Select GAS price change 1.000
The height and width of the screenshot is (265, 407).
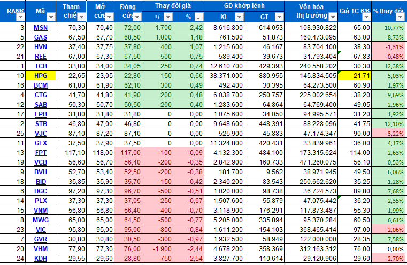tap(158, 37)
